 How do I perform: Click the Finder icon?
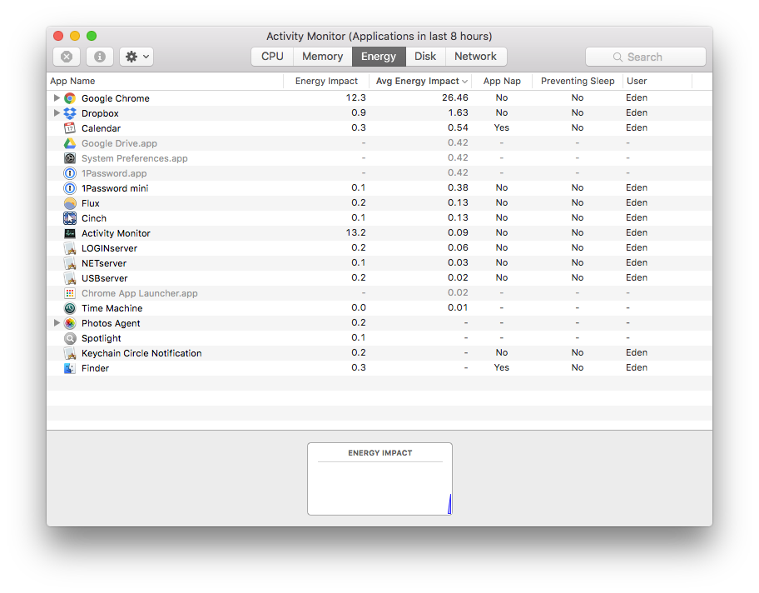point(70,368)
